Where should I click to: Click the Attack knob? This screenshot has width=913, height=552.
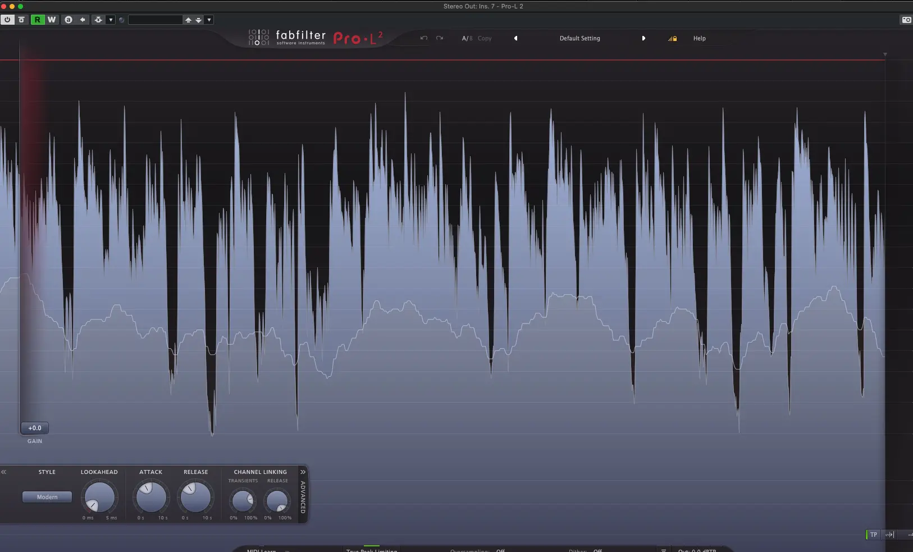click(151, 497)
